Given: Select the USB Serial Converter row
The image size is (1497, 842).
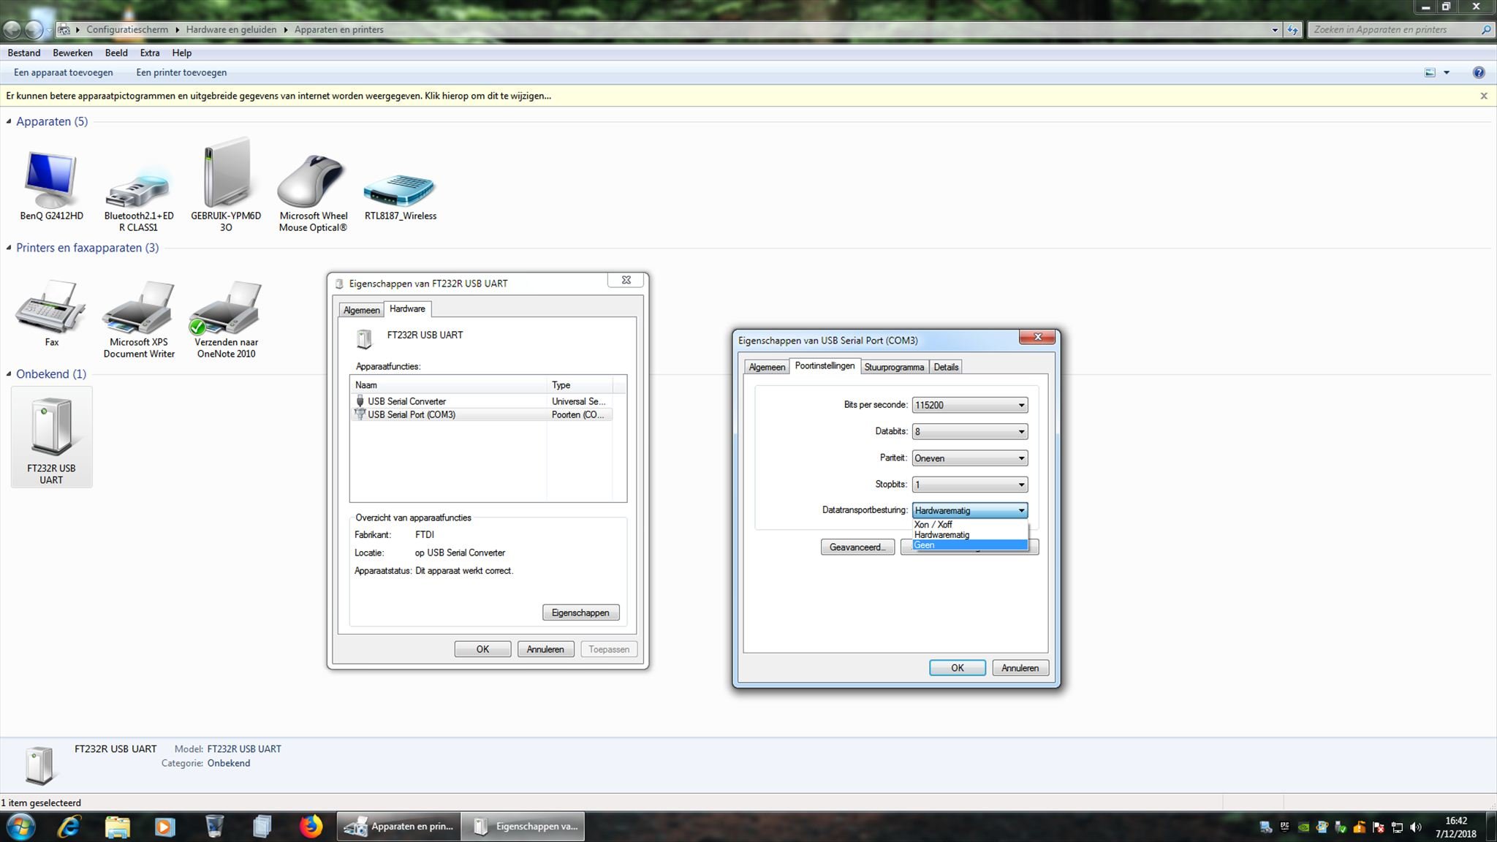Looking at the screenshot, I should [x=482, y=401].
